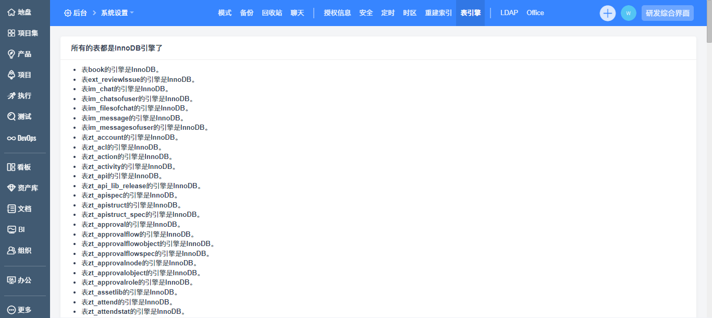Click the row for im_messagesofuser

coord(145,127)
